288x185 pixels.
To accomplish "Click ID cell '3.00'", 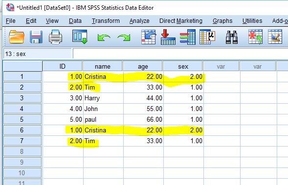I will (63, 98).
